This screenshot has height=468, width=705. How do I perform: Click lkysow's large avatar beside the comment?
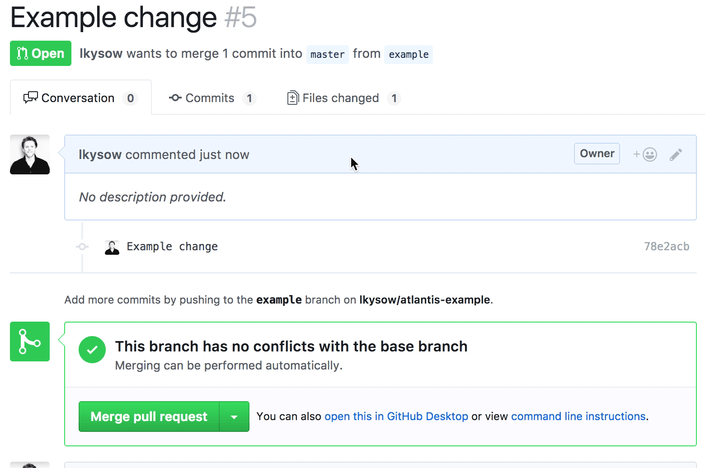(30, 154)
